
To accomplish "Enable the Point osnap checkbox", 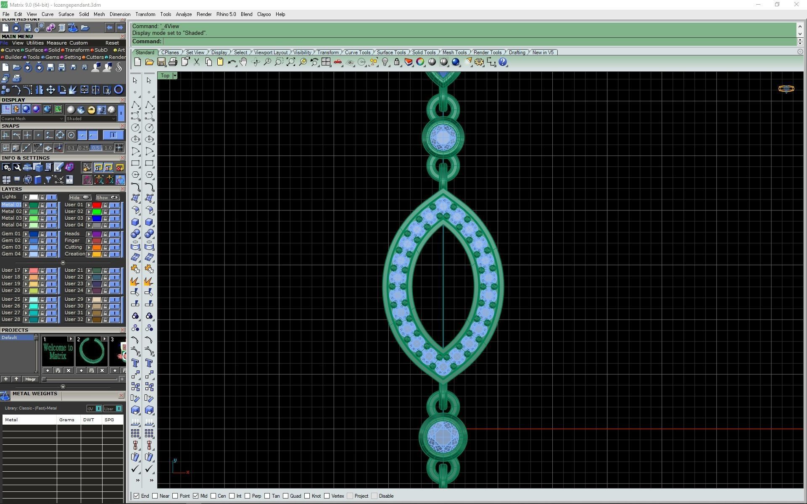I will [175, 496].
